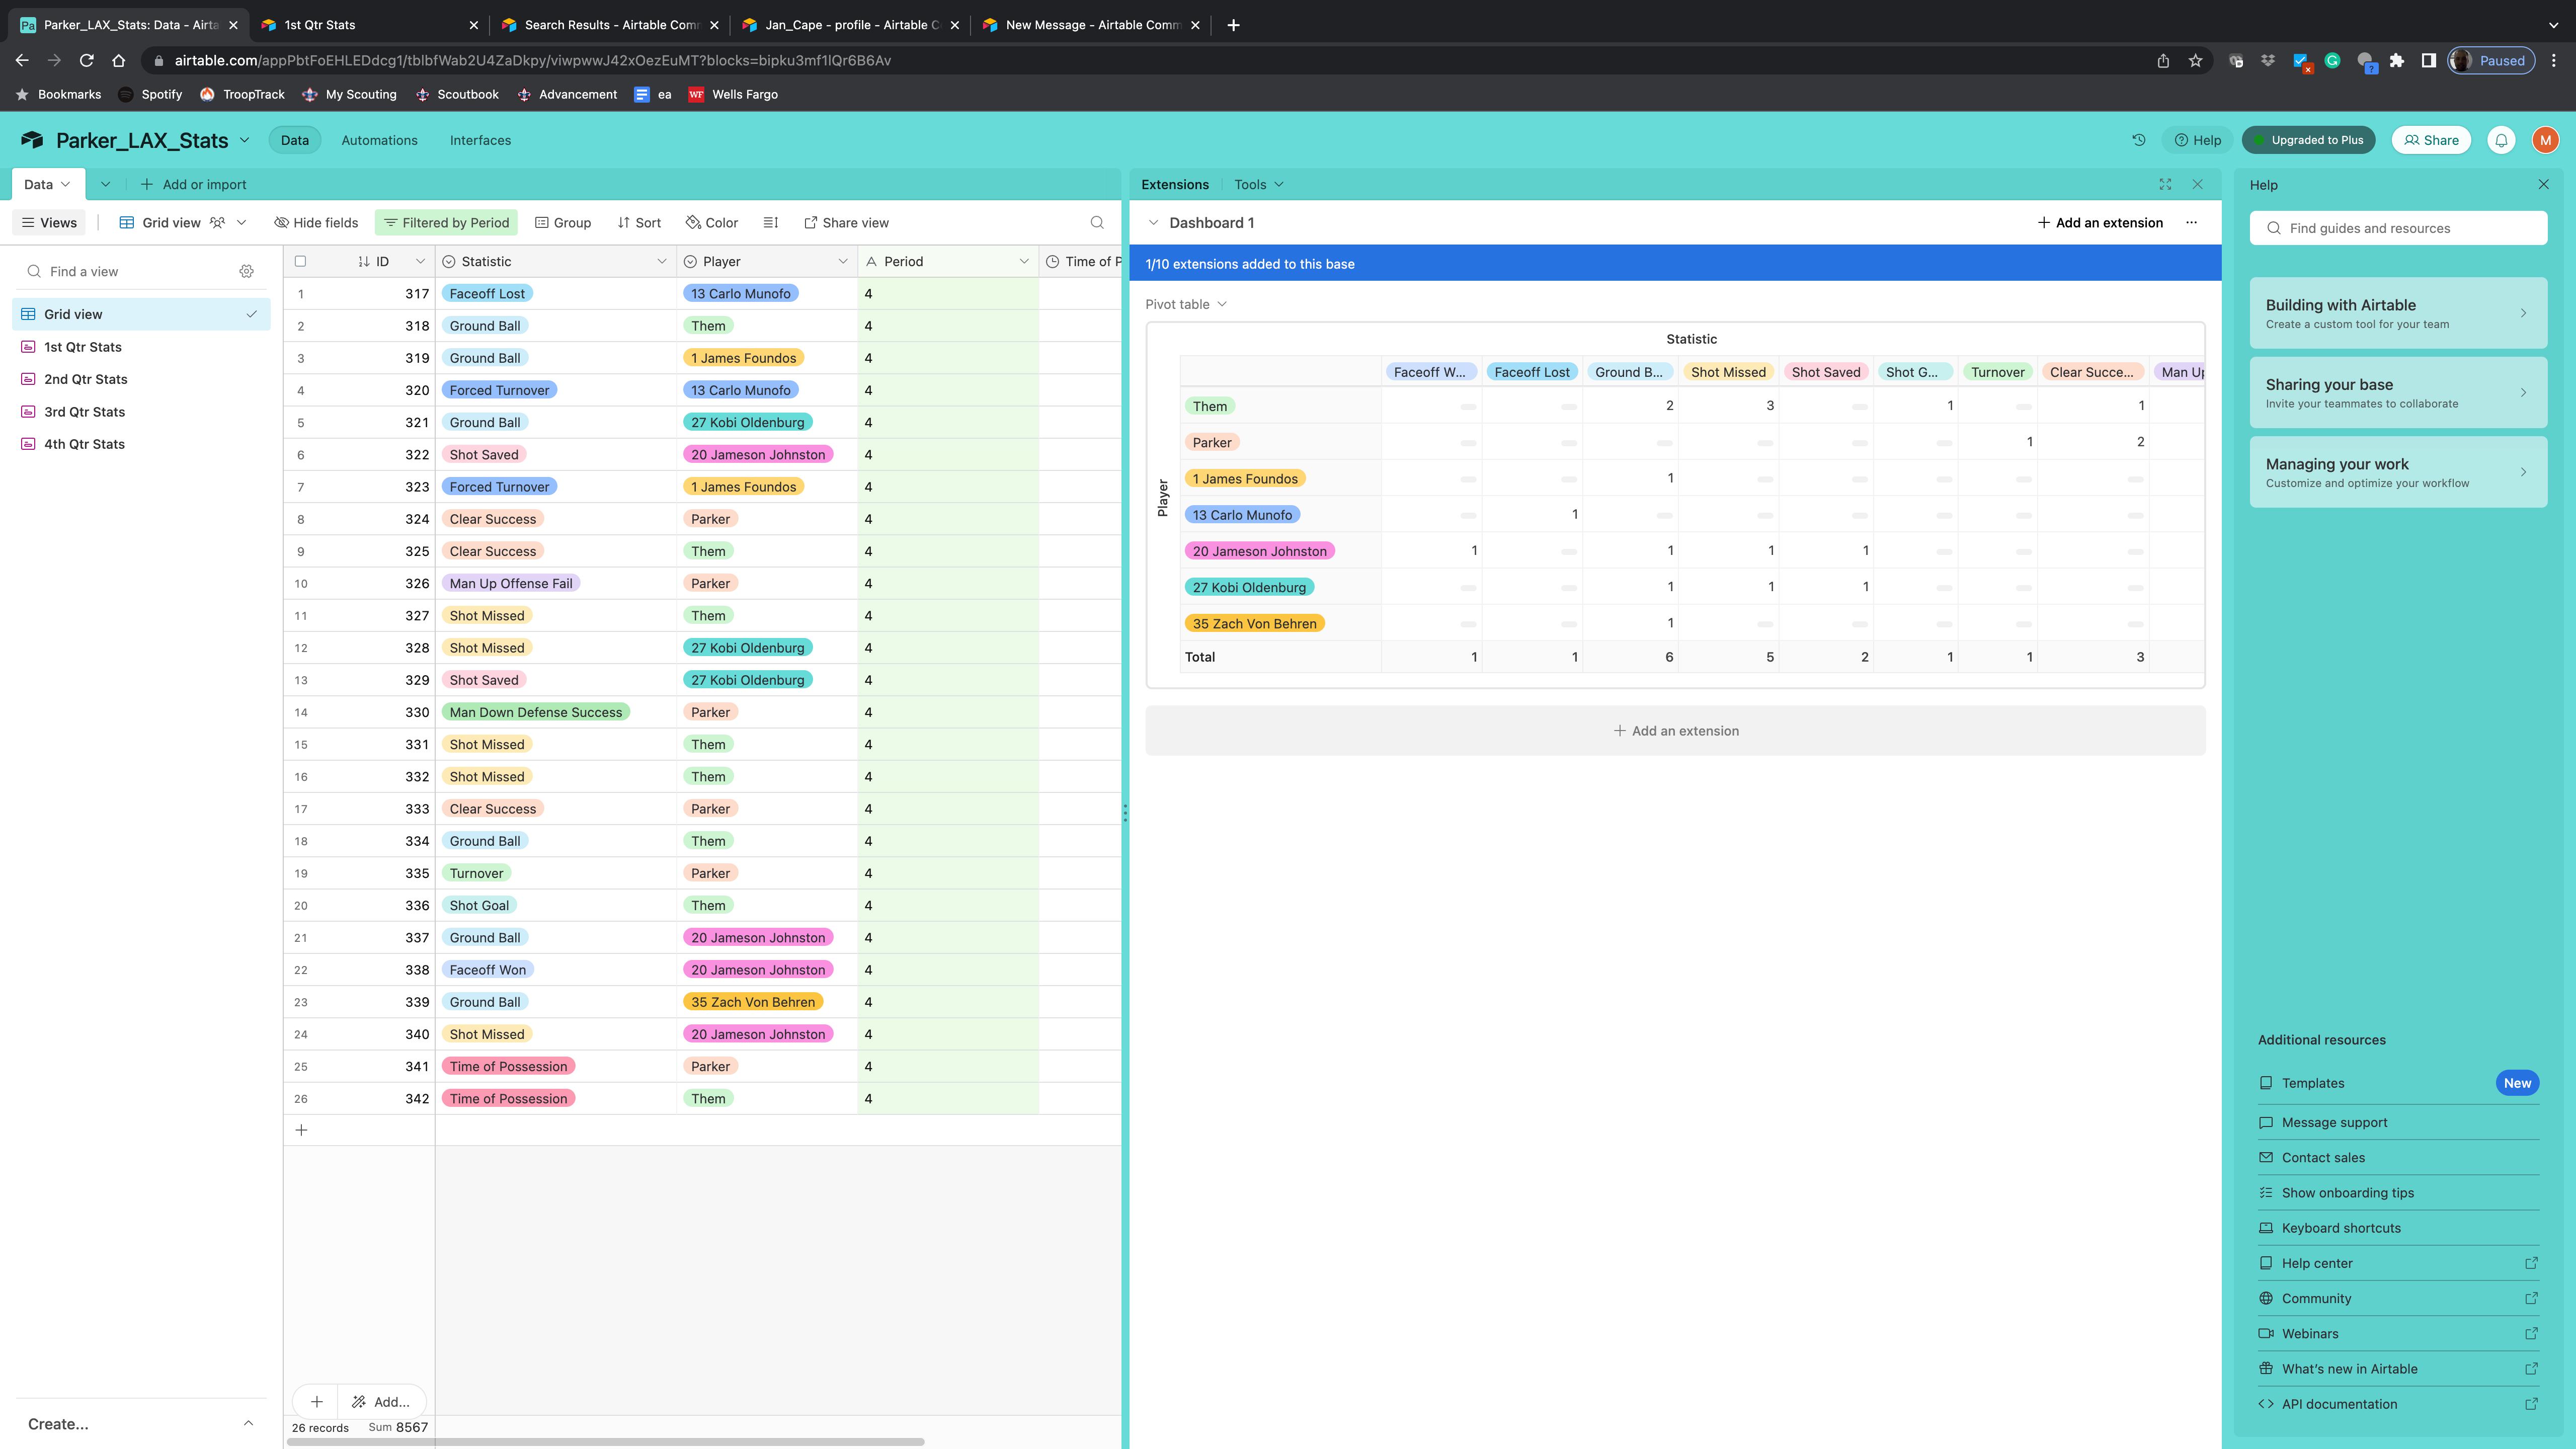Click the search icon in grid toolbar

[x=1097, y=223]
